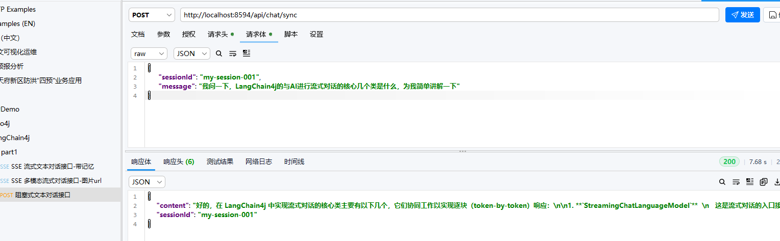Open the raw body type dropdown
The image size is (780, 241).
click(x=149, y=53)
